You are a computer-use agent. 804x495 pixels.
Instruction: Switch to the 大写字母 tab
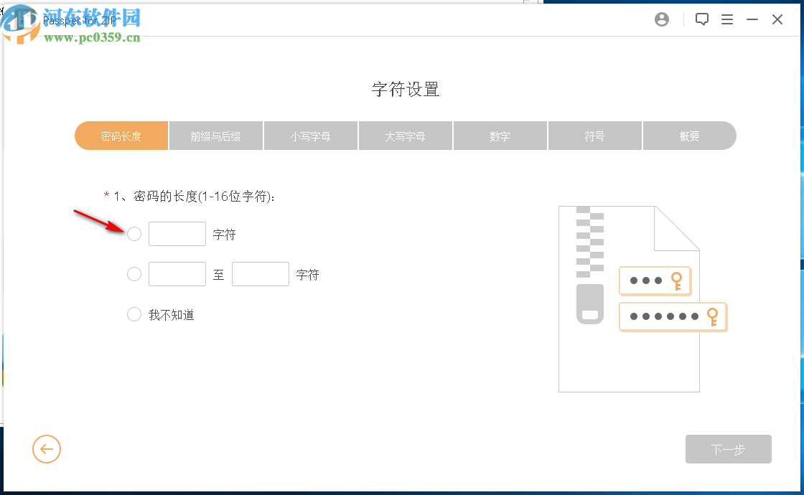(405, 136)
